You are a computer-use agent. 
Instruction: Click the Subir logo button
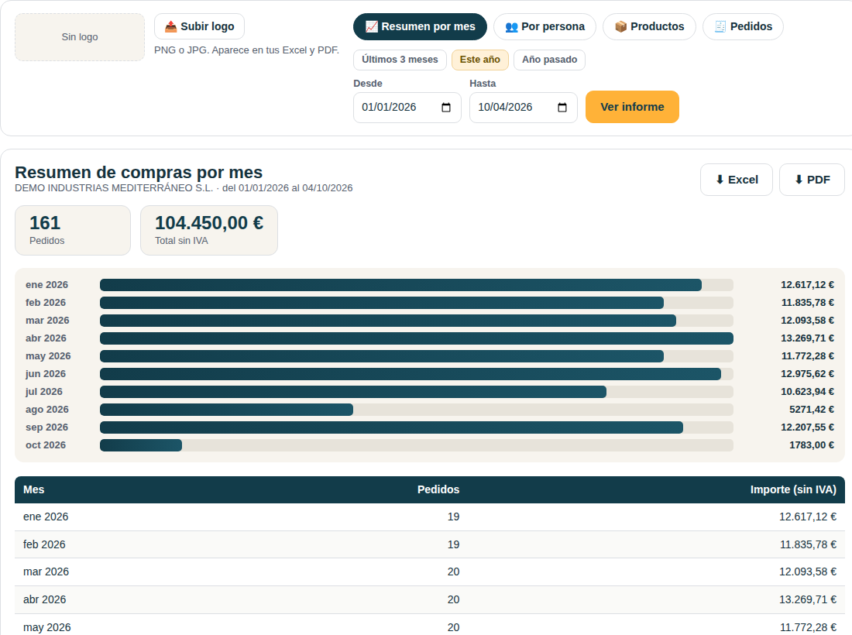click(x=199, y=26)
